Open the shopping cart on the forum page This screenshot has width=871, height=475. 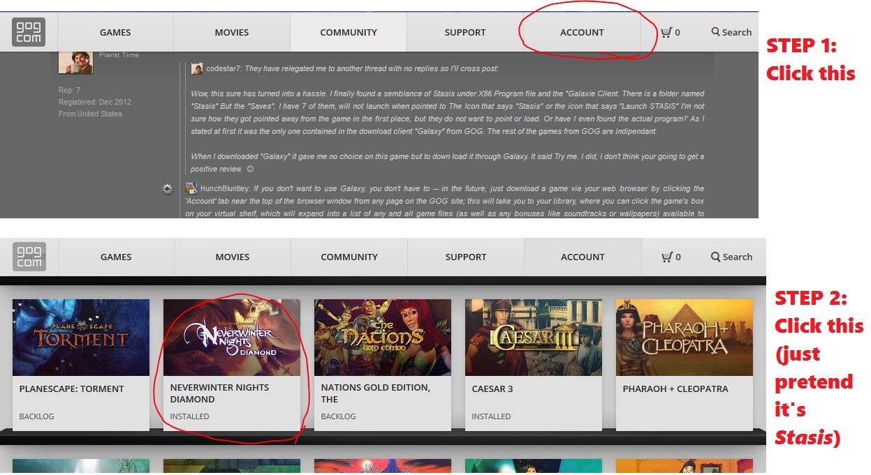point(666,32)
